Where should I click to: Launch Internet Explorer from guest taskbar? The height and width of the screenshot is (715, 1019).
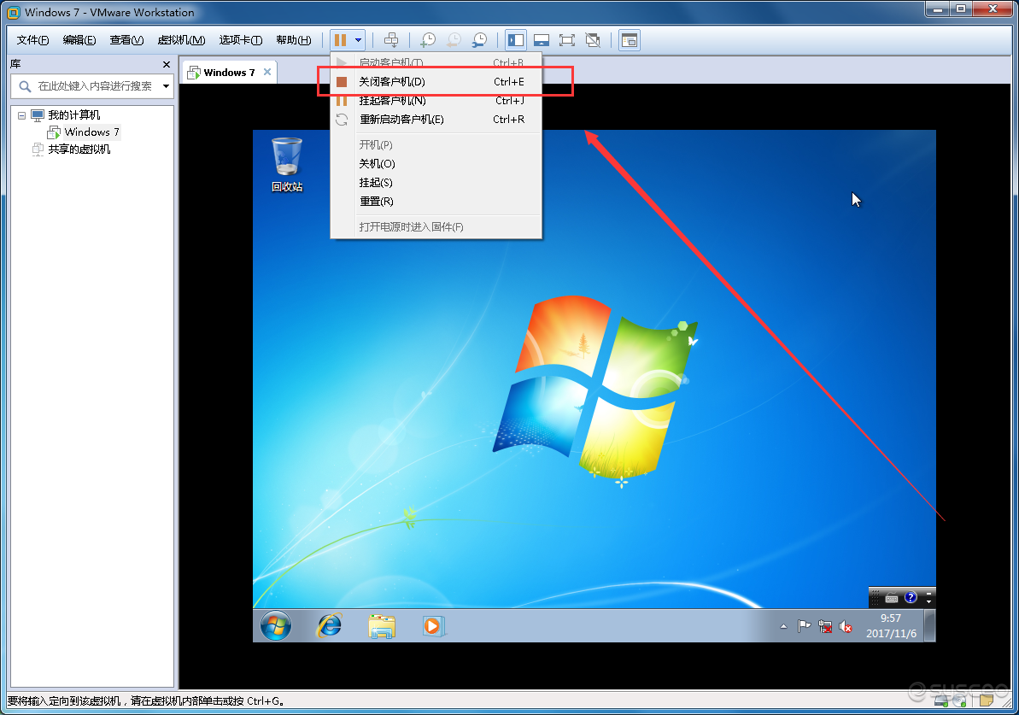[330, 626]
